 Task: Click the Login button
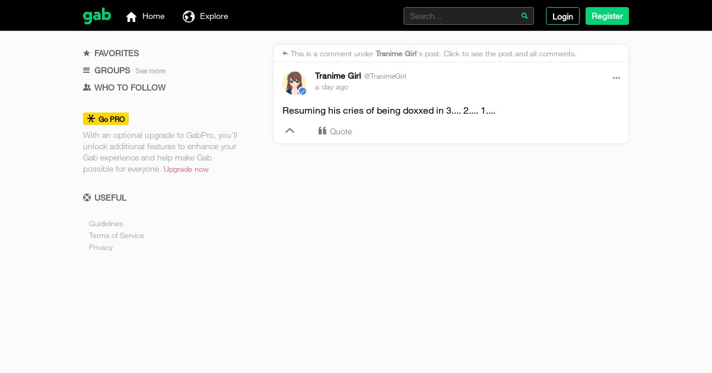coord(562,16)
